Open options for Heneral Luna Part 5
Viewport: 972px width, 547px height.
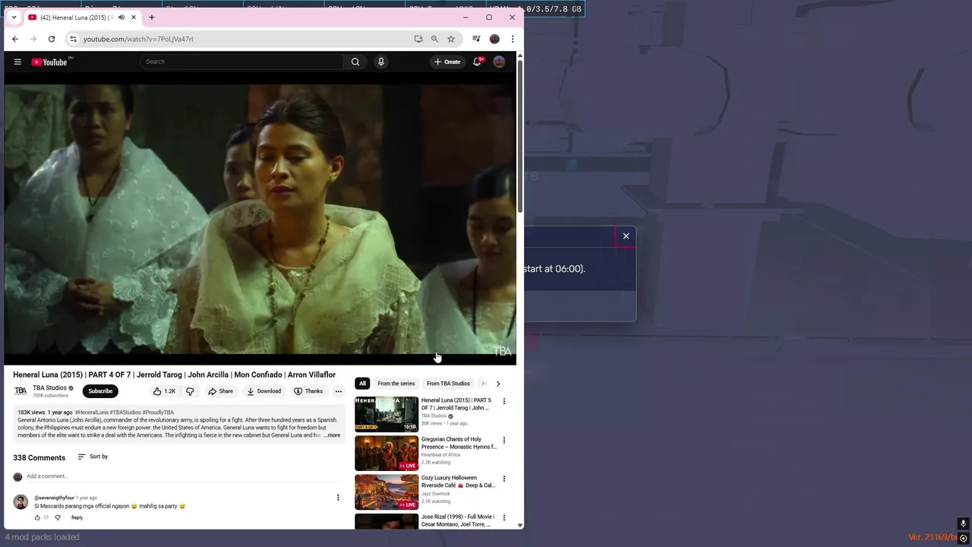[503, 401]
